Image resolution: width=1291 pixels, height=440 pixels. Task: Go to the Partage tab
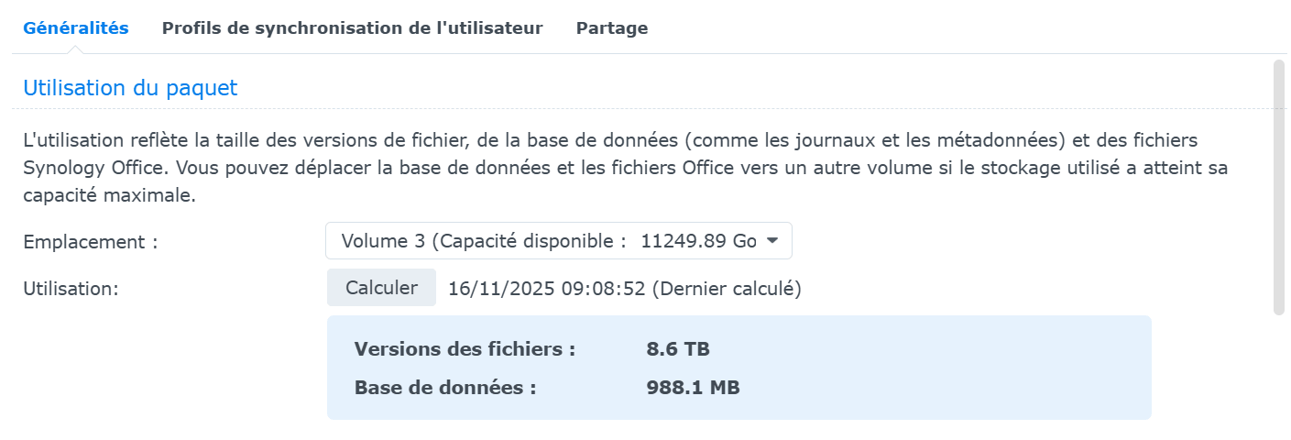pos(611,28)
